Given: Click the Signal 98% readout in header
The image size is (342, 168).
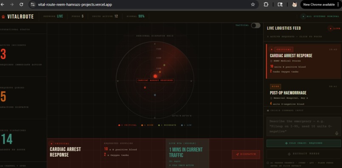Looking at the screenshot, I should 136,16.
